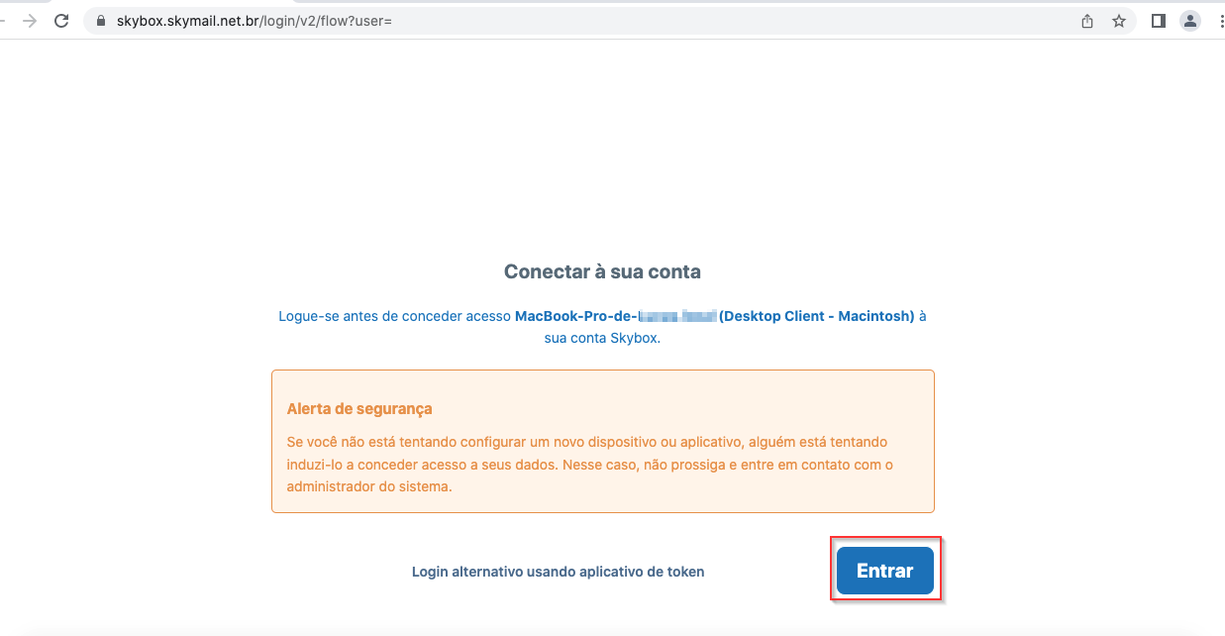The image size is (1225, 636).
Task: Click the Conectar à sua conta heading
Action: click(x=602, y=271)
